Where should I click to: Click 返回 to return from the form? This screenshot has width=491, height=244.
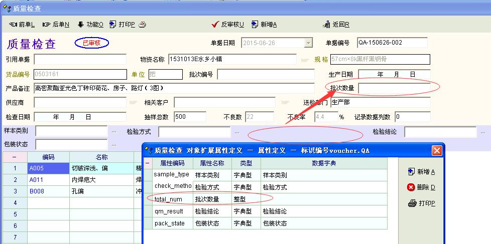tap(336, 25)
